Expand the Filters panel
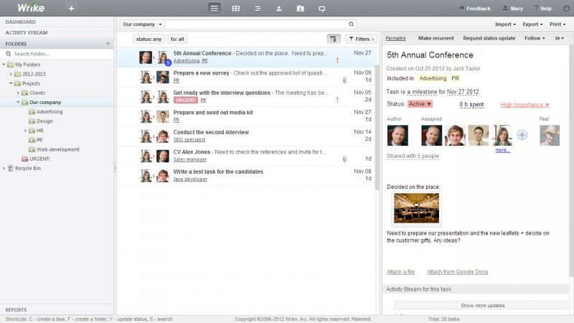The image size is (574, 323). [361, 39]
